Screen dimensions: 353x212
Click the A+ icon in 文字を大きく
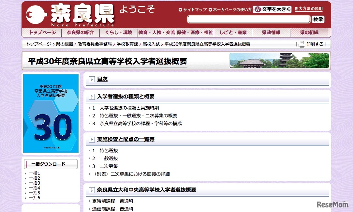tap(258, 9)
